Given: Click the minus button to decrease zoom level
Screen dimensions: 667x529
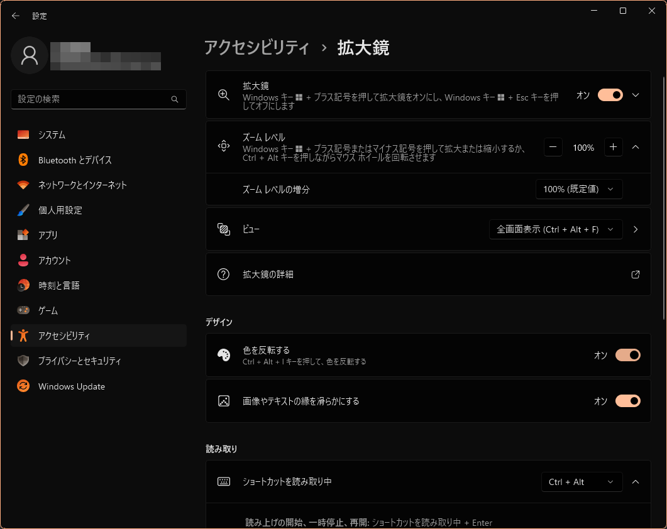Looking at the screenshot, I should (553, 147).
